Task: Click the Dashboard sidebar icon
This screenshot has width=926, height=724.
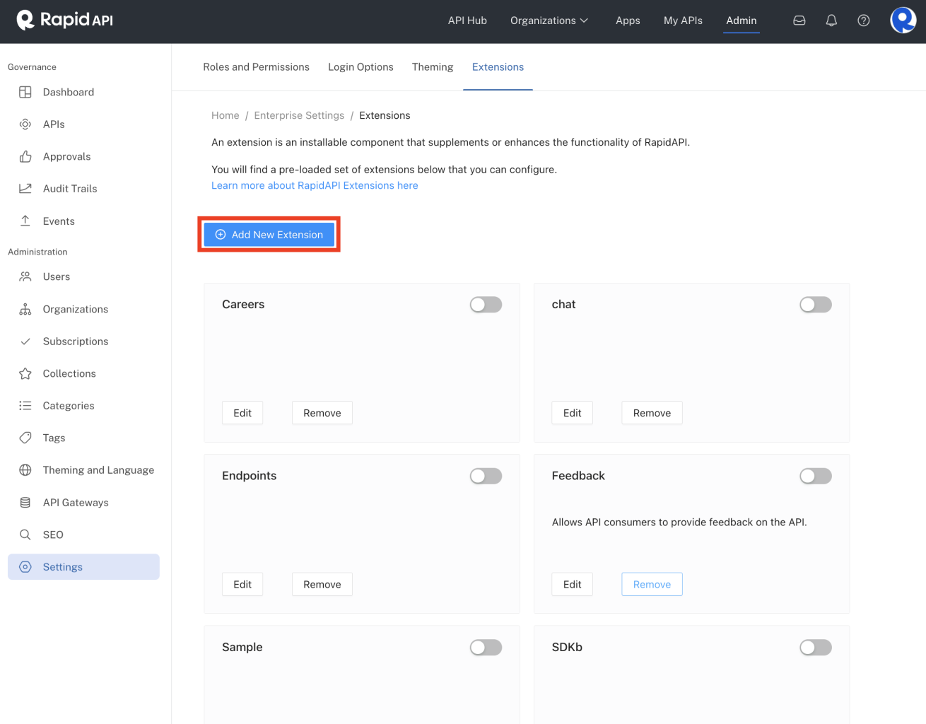Action: 25,92
